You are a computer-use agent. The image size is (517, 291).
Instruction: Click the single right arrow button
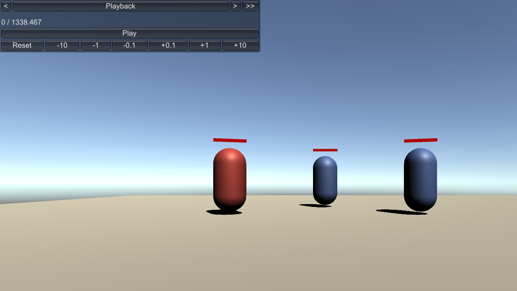[x=235, y=6]
